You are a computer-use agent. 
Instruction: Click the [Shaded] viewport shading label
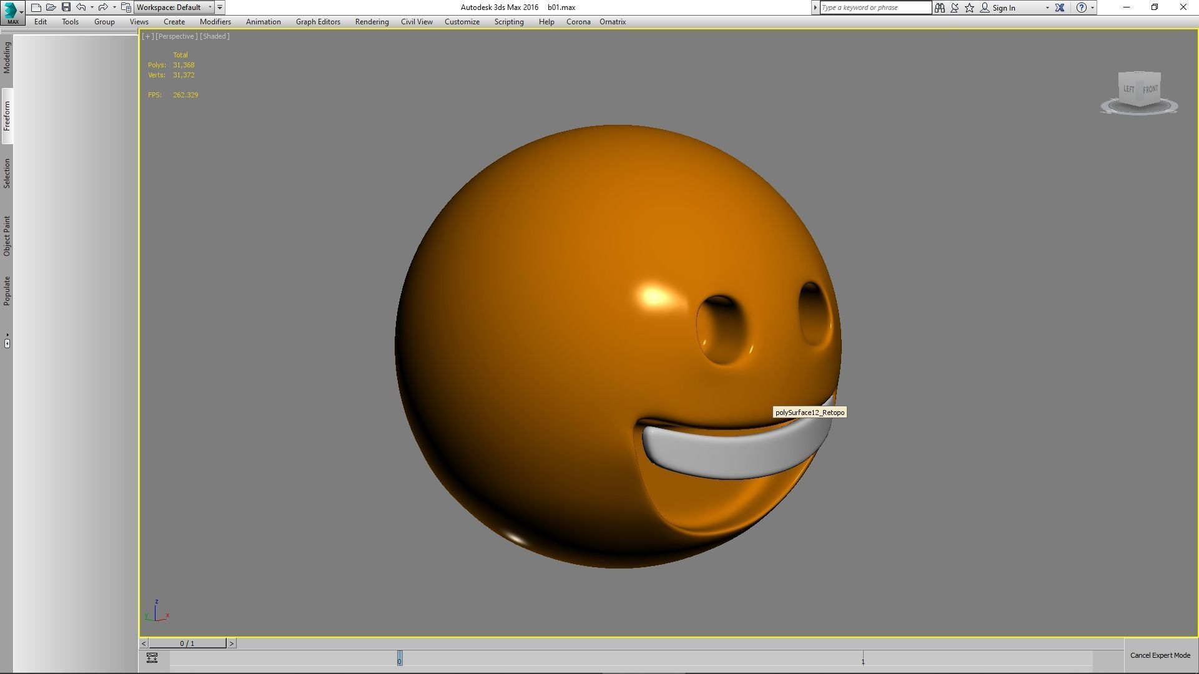(215, 36)
